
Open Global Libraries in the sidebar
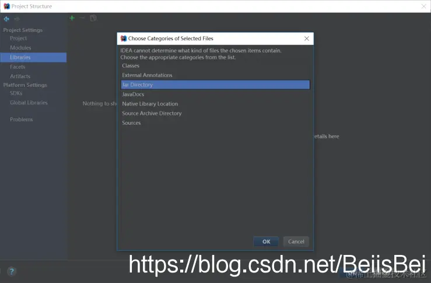click(x=33, y=103)
